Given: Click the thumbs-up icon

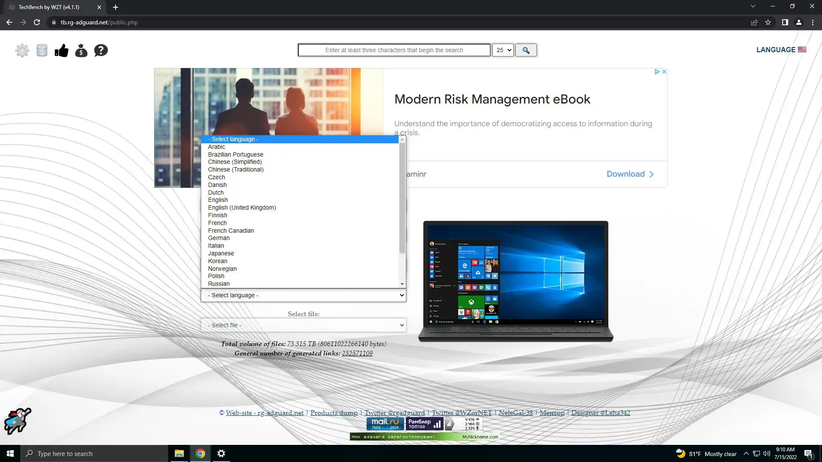Looking at the screenshot, I should (x=62, y=50).
